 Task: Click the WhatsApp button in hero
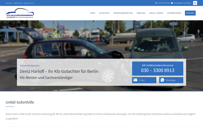coord(171,80)
